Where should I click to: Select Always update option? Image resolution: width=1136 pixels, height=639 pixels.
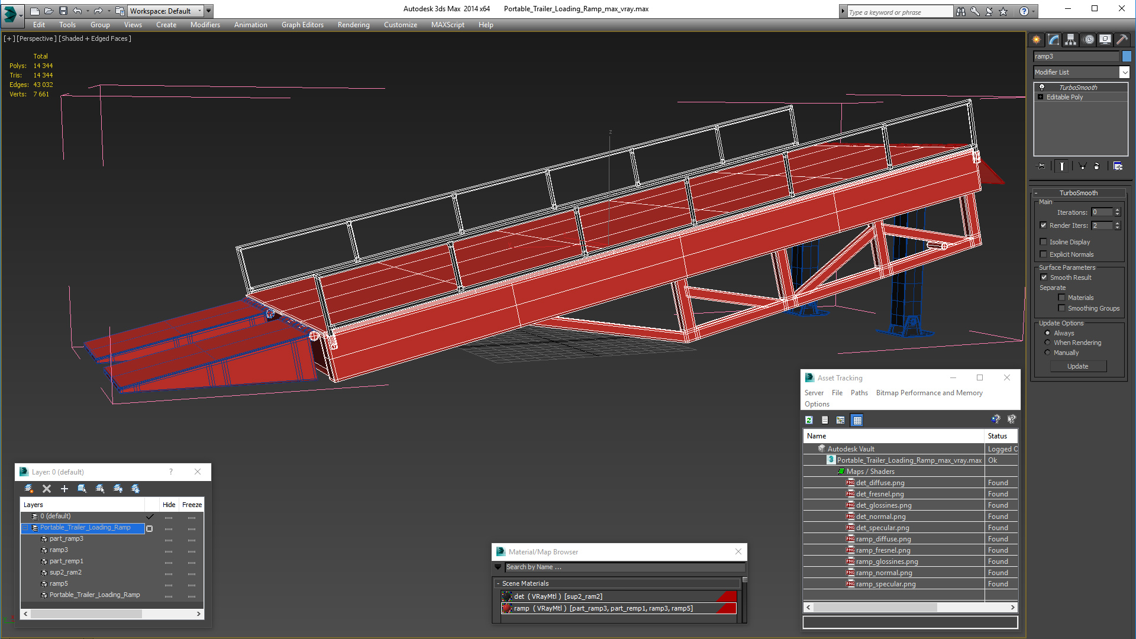click(1047, 333)
